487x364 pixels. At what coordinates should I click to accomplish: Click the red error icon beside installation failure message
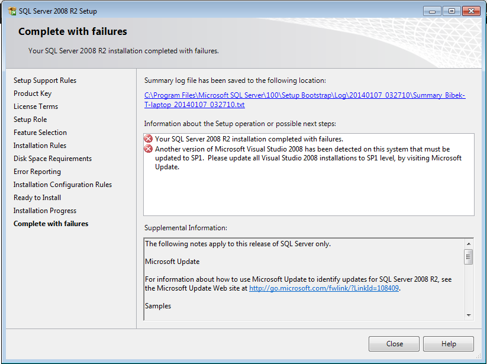(x=149, y=139)
